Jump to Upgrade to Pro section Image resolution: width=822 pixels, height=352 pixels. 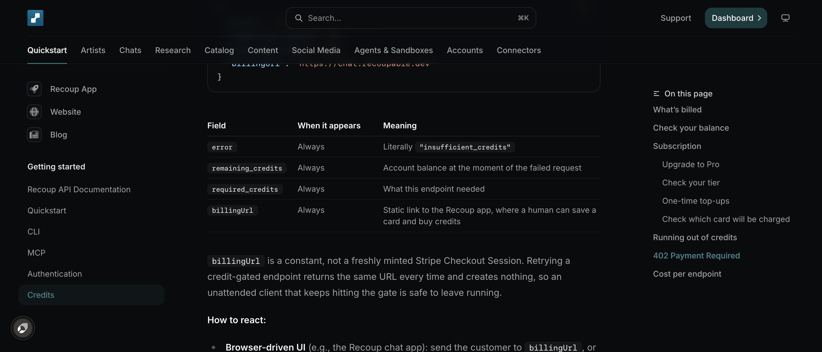690,164
